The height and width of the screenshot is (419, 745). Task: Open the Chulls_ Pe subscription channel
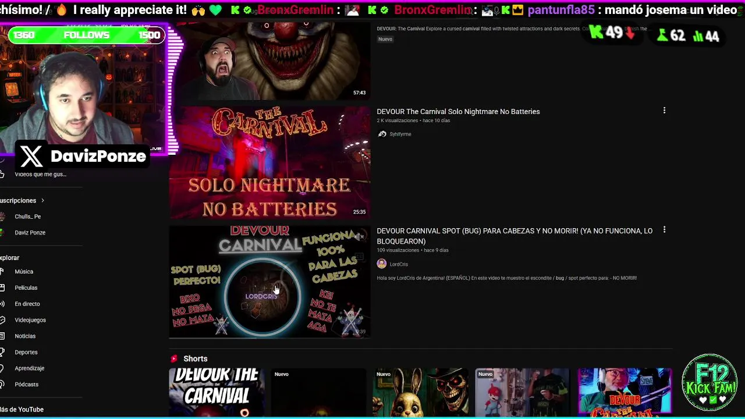click(28, 216)
